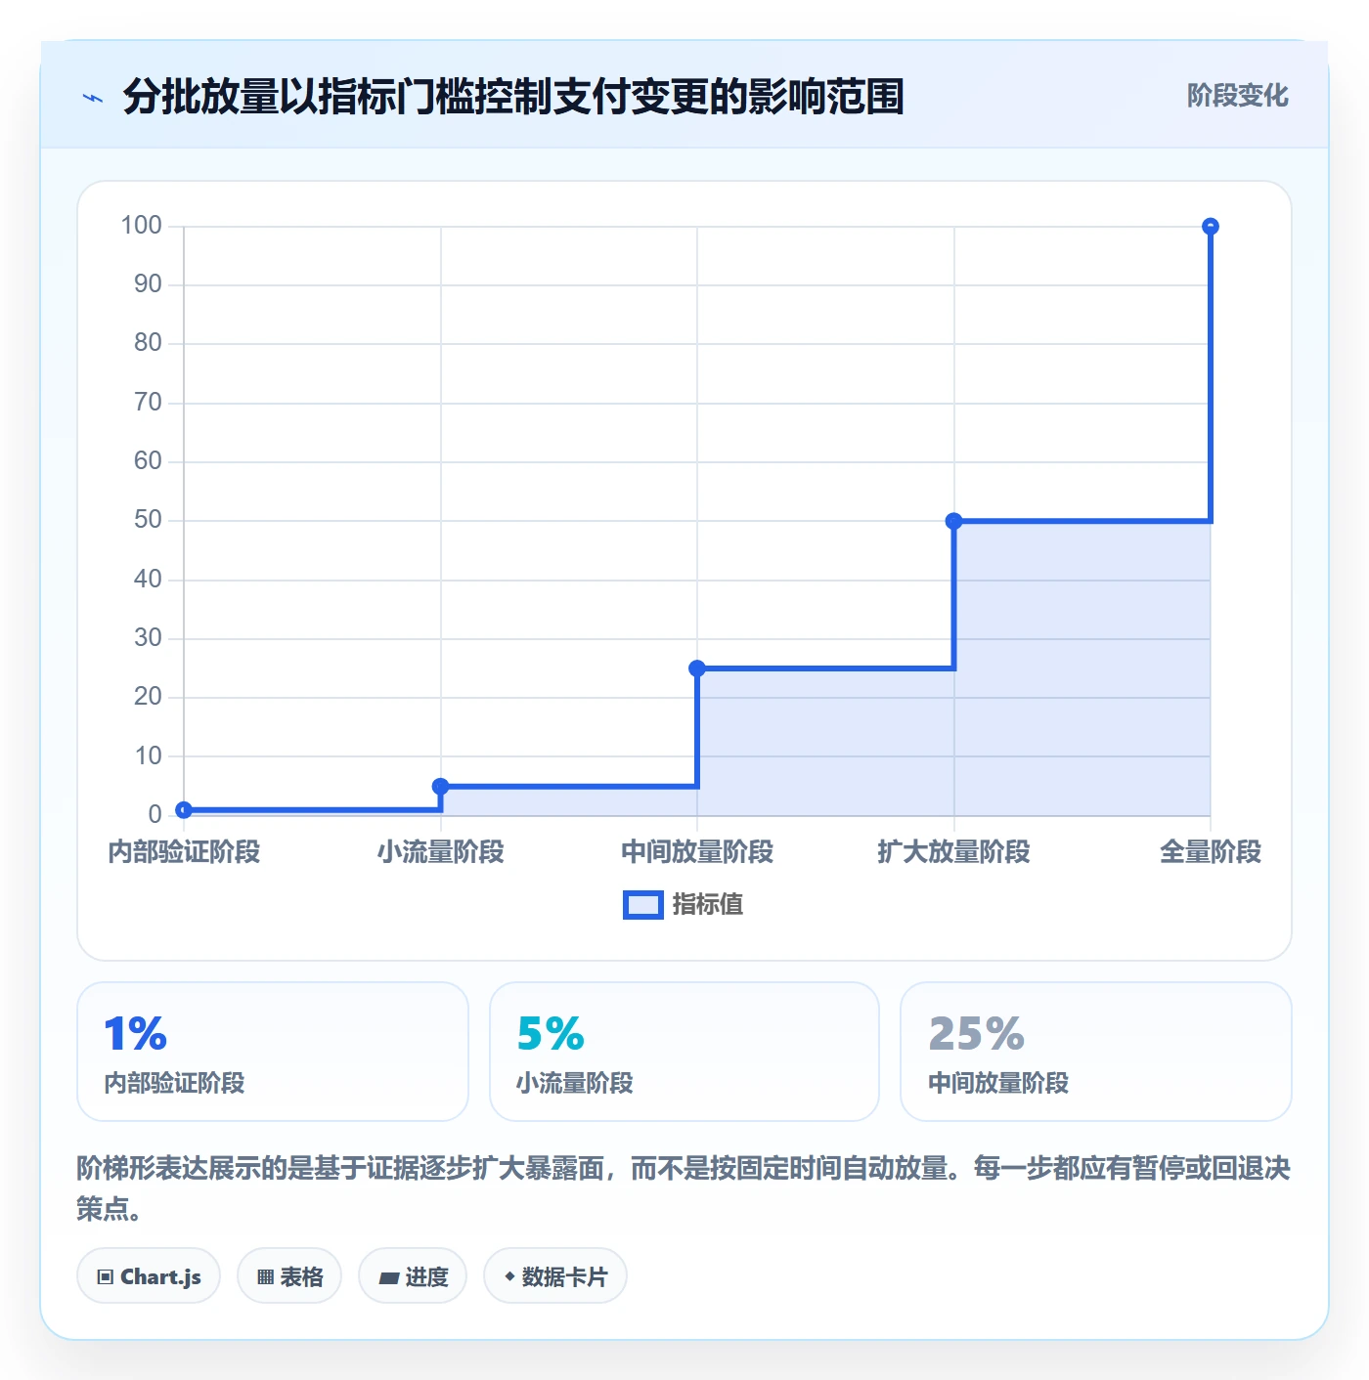Open the 25% 中间放量阶段 data card

tap(1096, 1052)
